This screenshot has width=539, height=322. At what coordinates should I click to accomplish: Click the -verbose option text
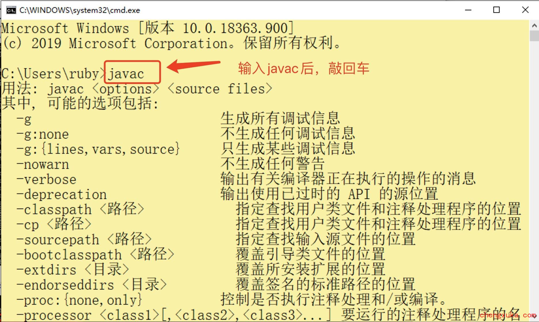[x=47, y=179]
